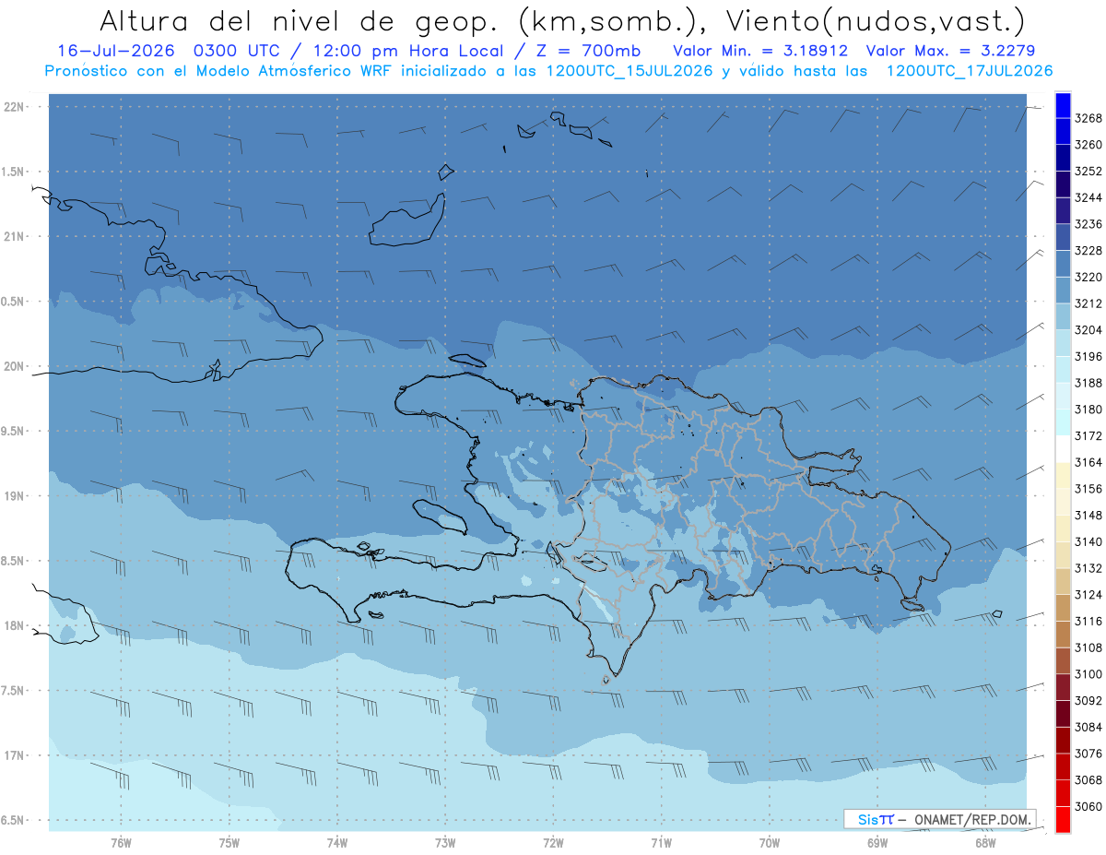Click the '3252' legend value
The width and height of the screenshot is (1106, 855).
(x=1088, y=172)
